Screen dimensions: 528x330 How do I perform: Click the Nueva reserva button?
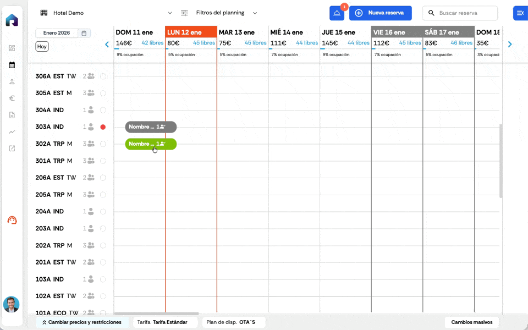pyautogui.click(x=380, y=13)
